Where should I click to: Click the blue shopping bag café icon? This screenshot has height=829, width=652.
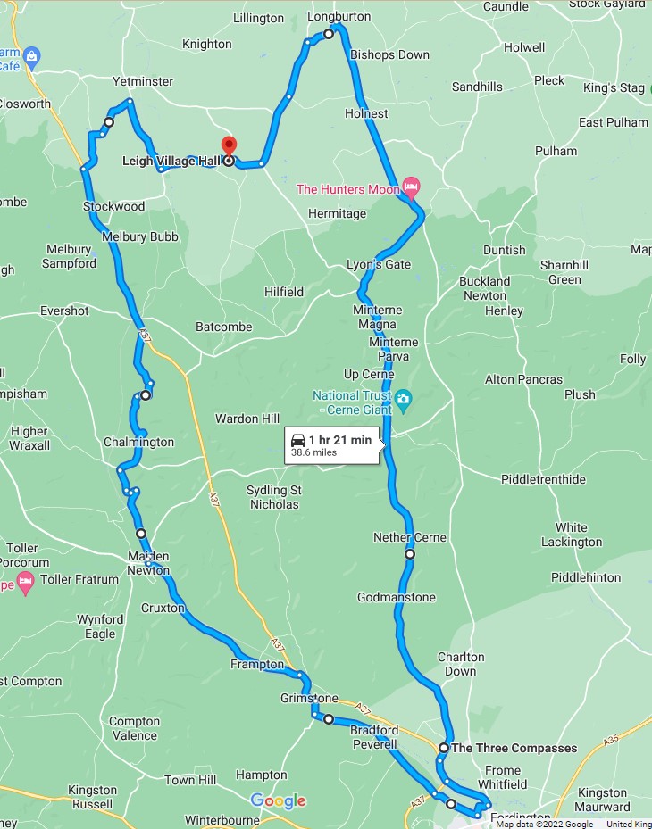32,58
